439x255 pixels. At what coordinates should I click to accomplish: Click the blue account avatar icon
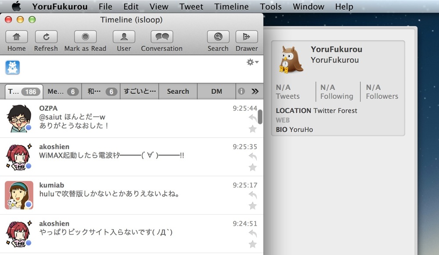coord(12,67)
